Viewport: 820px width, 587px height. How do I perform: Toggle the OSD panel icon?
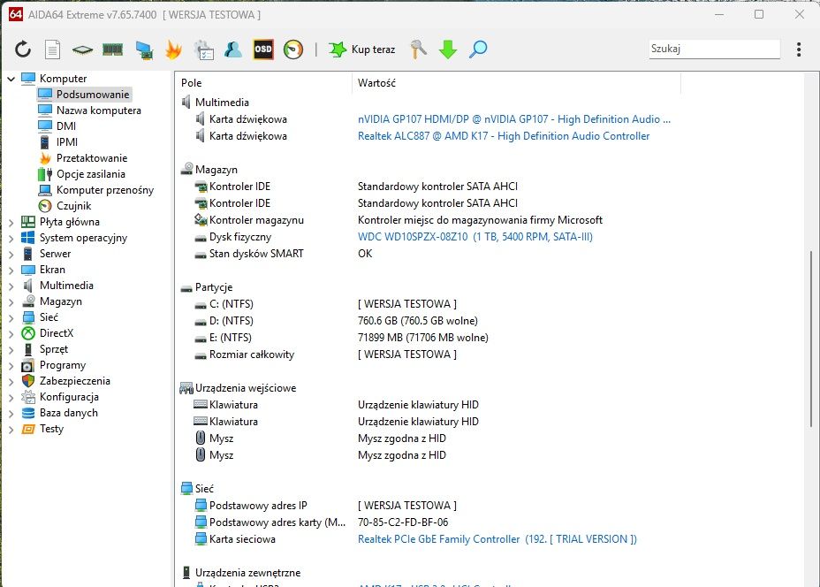[263, 50]
